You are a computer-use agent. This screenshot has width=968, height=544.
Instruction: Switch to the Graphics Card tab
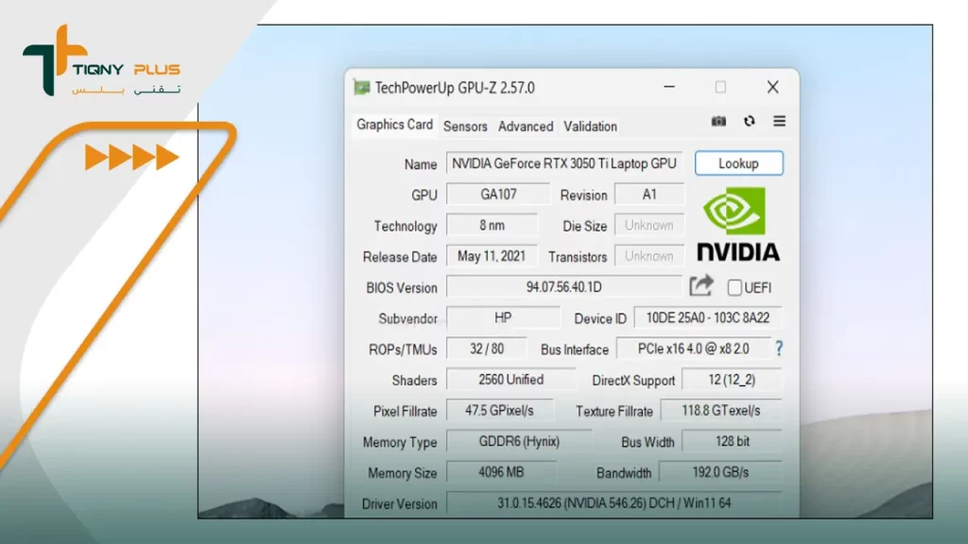[x=394, y=125]
